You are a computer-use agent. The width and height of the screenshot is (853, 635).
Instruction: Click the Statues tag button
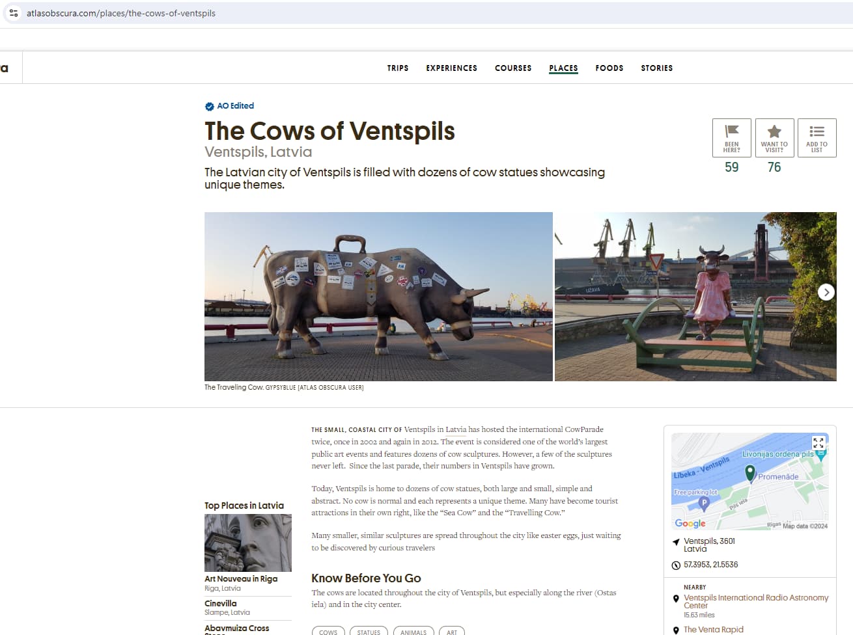(x=369, y=631)
